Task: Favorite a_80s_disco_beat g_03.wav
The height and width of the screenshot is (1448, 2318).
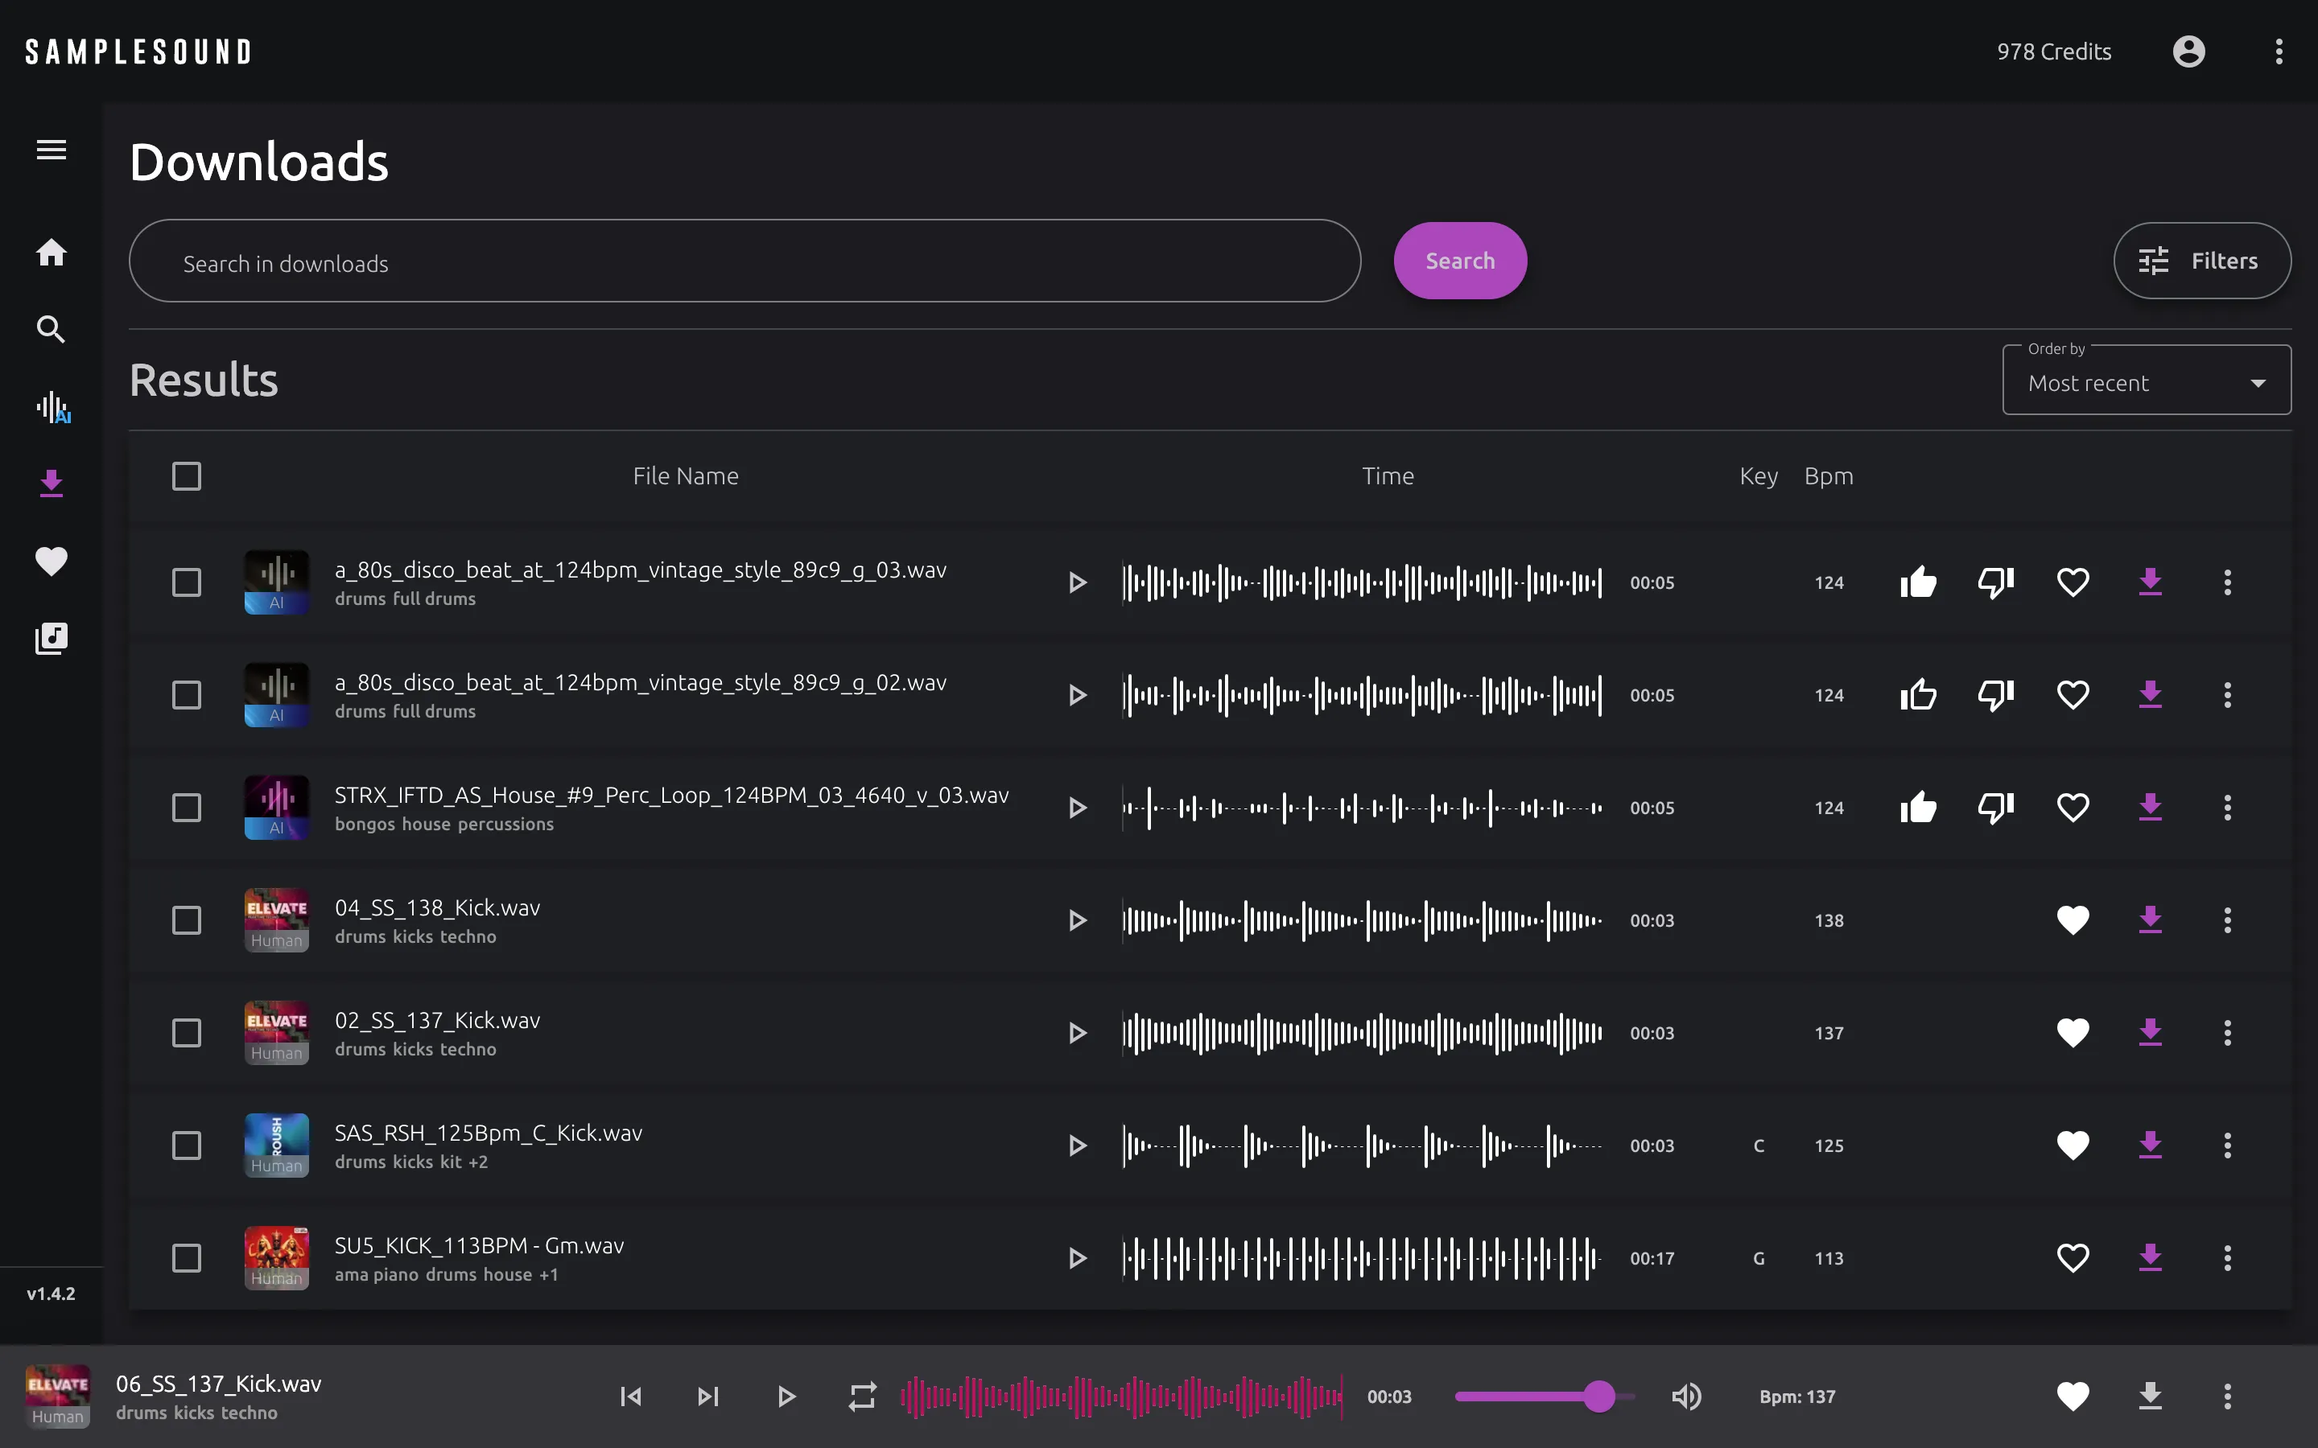Action: click(x=2073, y=582)
